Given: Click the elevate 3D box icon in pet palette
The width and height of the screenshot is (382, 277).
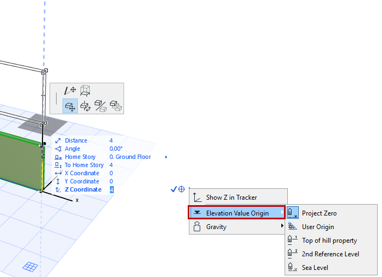Looking at the screenshot, I should tap(85, 91).
